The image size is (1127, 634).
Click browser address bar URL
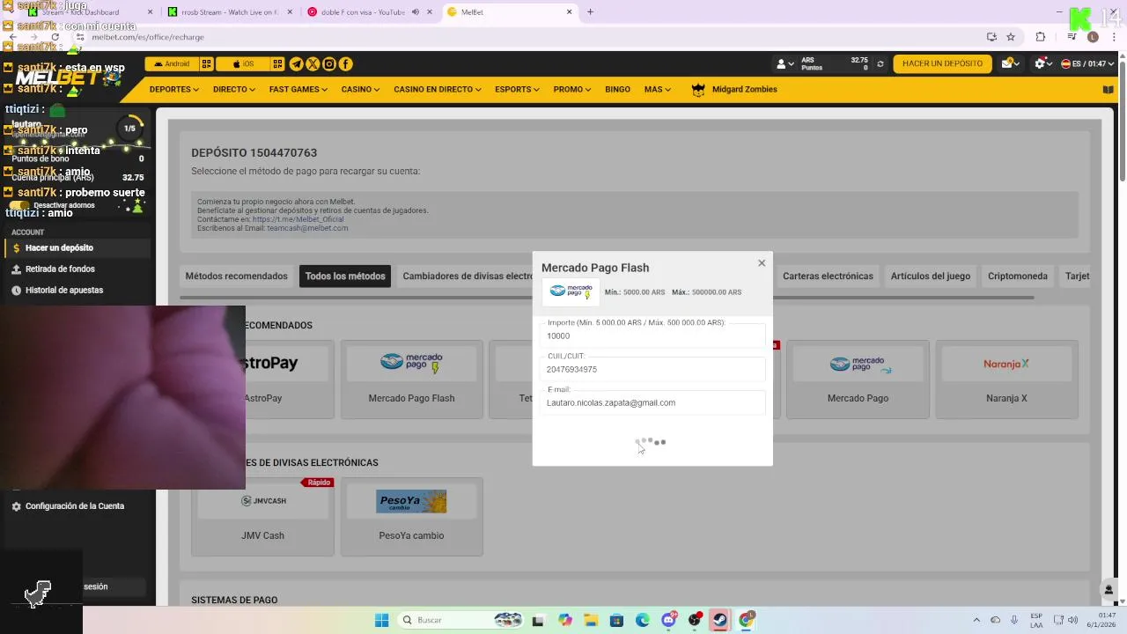click(x=148, y=37)
